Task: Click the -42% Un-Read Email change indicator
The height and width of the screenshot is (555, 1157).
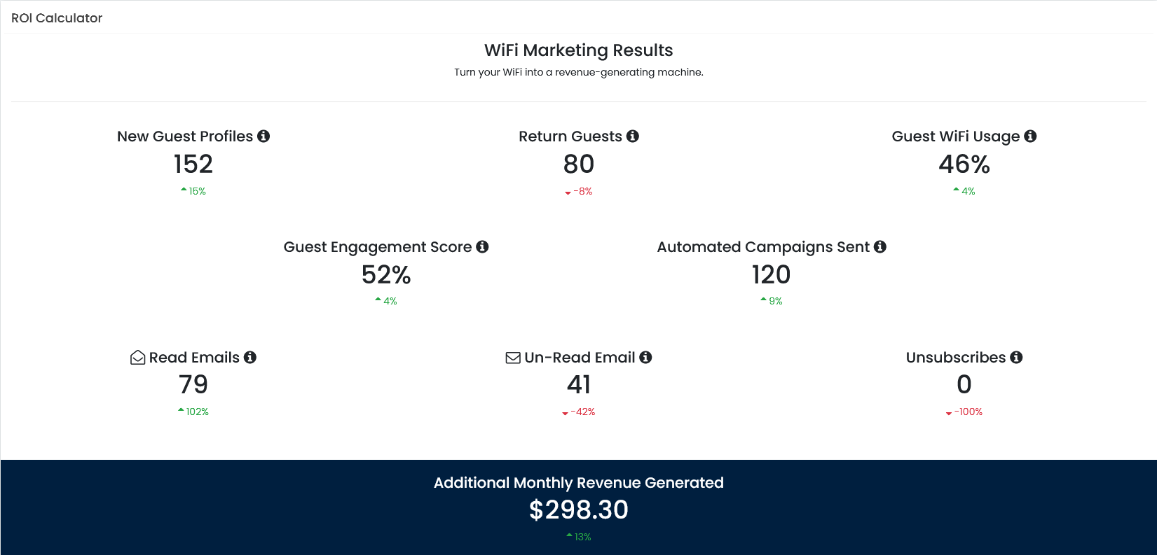Action: click(x=579, y=412)
